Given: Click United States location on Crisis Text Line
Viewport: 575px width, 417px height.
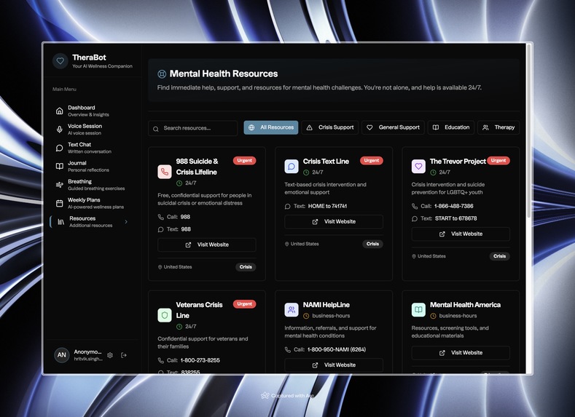Looking at the screenshot, I should [305, 245].
